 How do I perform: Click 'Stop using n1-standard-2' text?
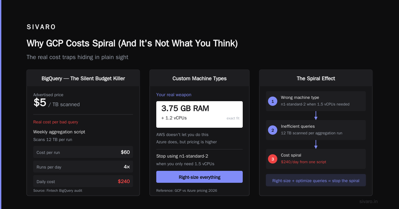coord(182,156)
